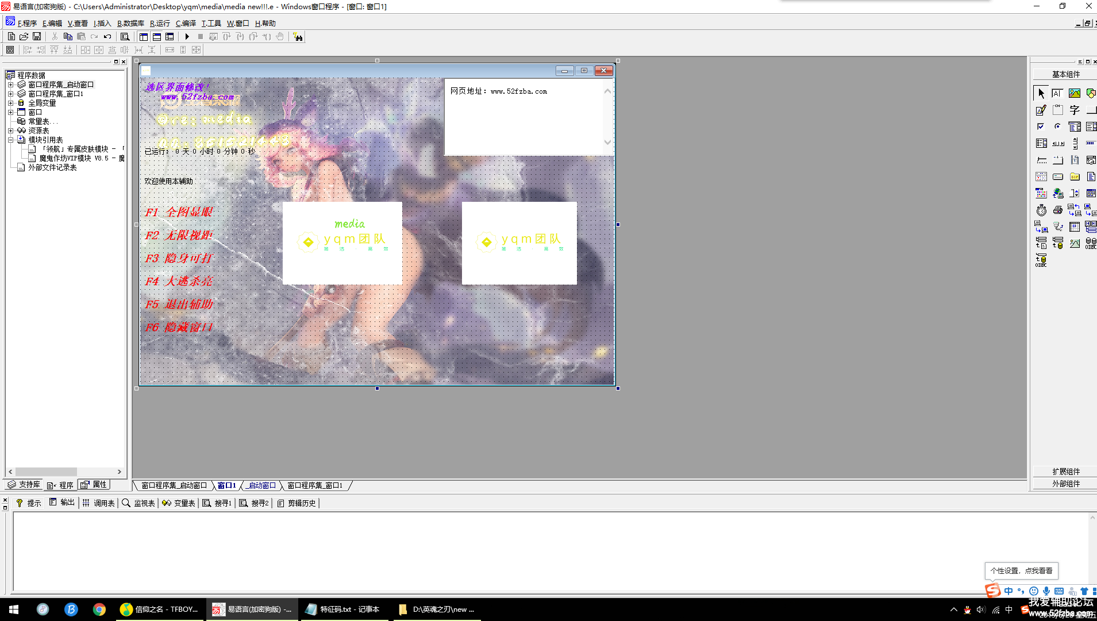Switch to the 提示 output tab
The width and height of the screenshot is (1097, 621).
point(29,503)
